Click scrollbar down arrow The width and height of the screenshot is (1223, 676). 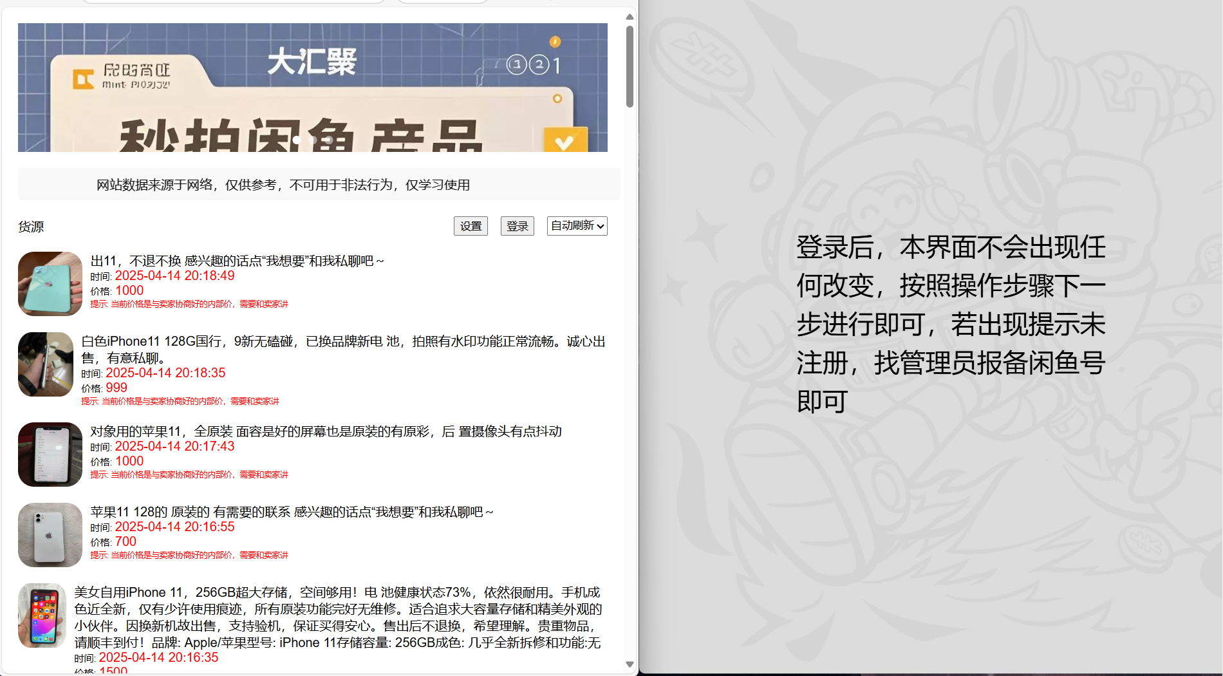coord(630,664)
